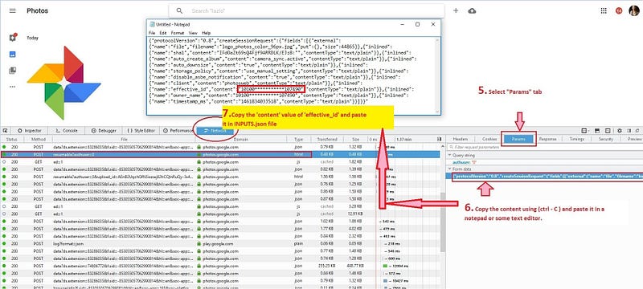Switch to the Inspector devtools tab
The height and width of the screenshot is (289, 643).
[30, 131]
